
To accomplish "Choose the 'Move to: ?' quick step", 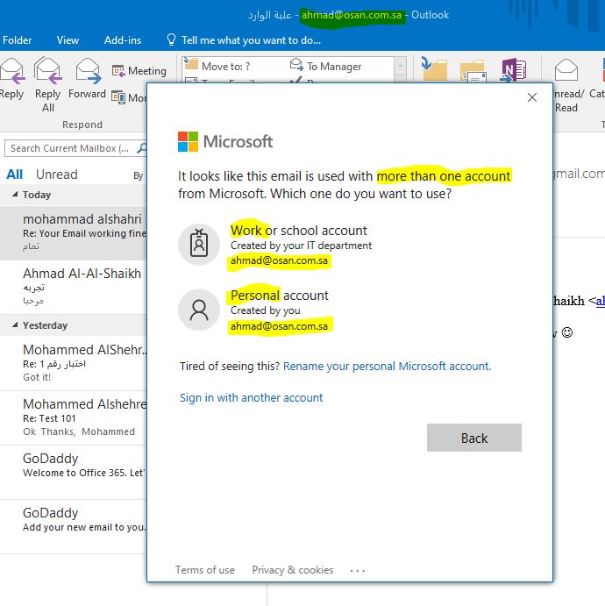I will click(217, 66).
